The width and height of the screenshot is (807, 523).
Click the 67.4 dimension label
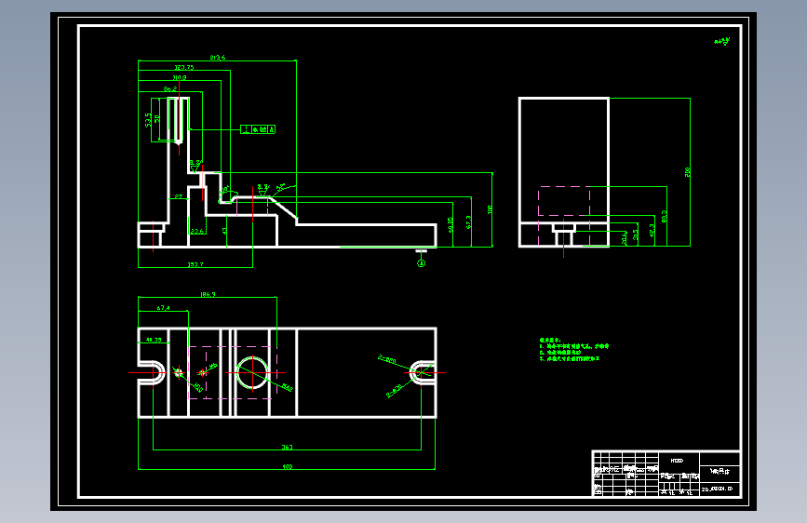click(x=163, y=308)
